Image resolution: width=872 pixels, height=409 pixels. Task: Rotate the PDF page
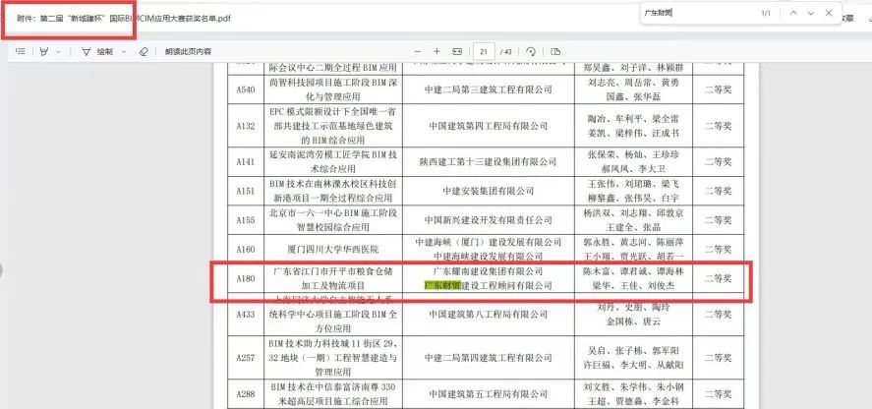click(x=531, y=51)
